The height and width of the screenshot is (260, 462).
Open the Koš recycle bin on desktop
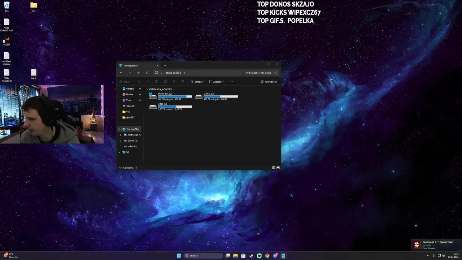pyautogui.click(x=6, y=7)
